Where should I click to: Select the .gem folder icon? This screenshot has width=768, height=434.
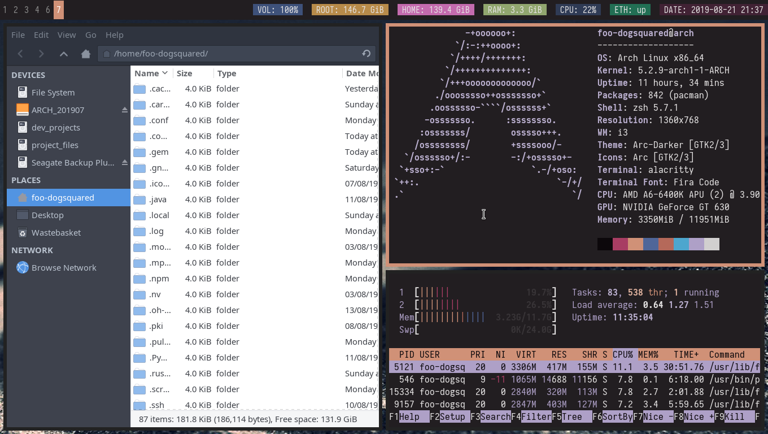(139, 152)
